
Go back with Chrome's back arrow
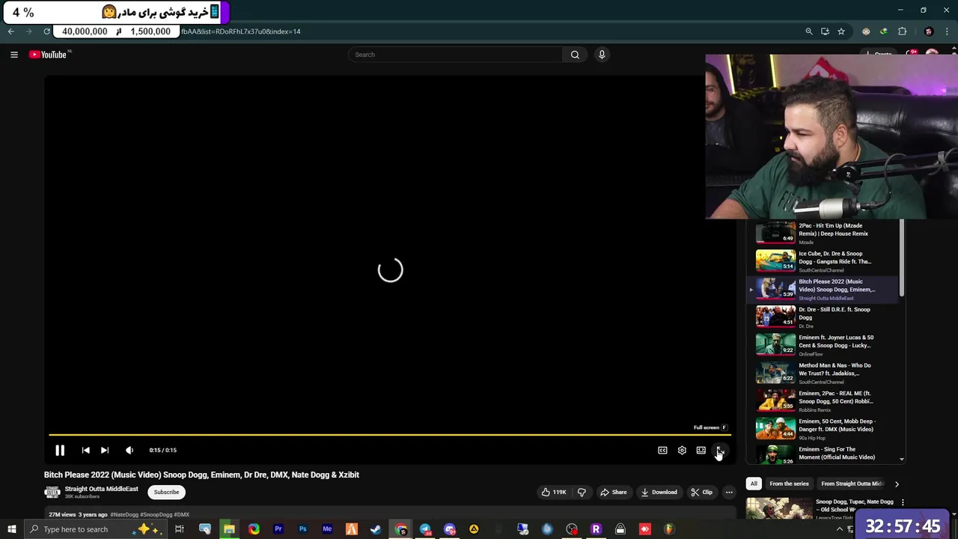click(x=10, y=31)
